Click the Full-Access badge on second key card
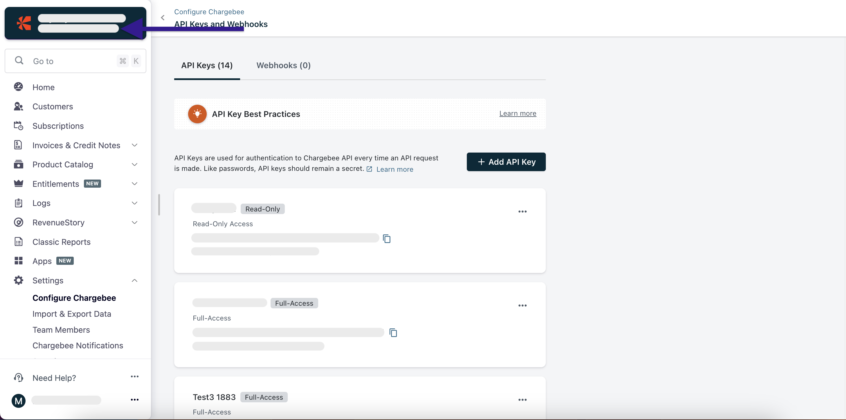The width and height of the screenshot is (846, 420). pyautogui.click(x=294, y=303)
